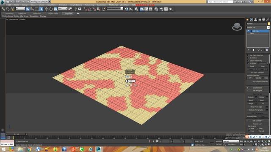Image resolution: width=271 pixels, height=152 pixels.
Task: Click Pin Stack button below modifier stack
Action: 249,50
